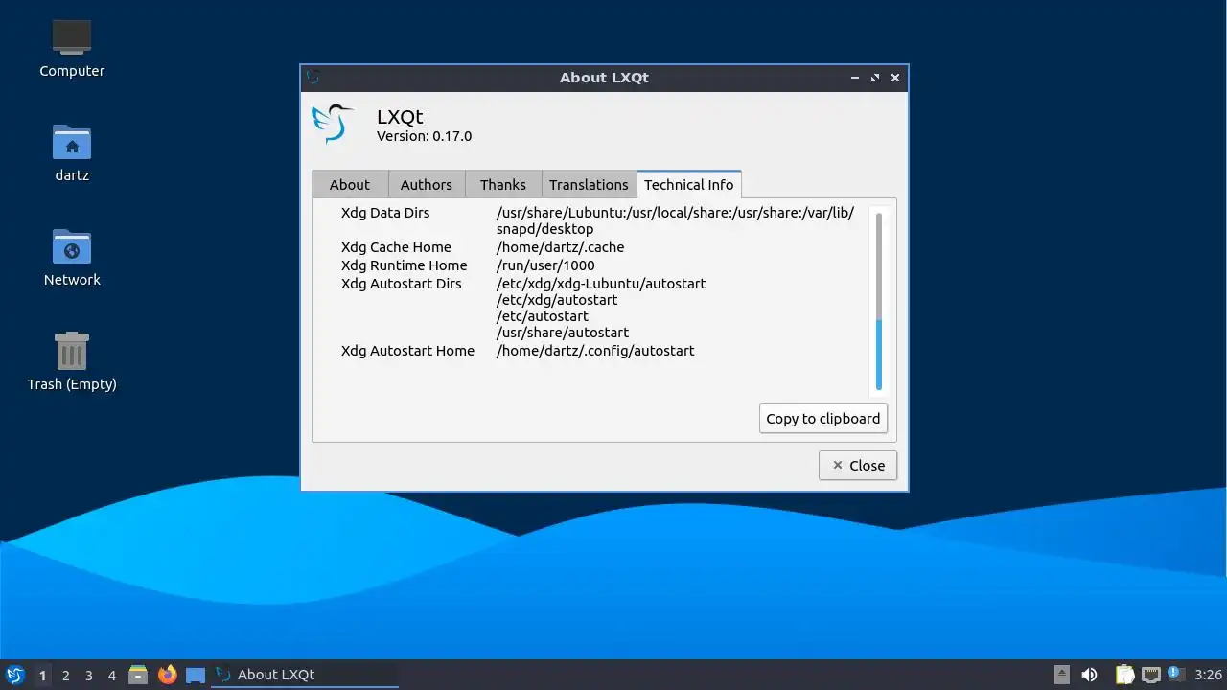Launch Firefox from the panel
The image size is (1227, 690).
coord(168,675)
